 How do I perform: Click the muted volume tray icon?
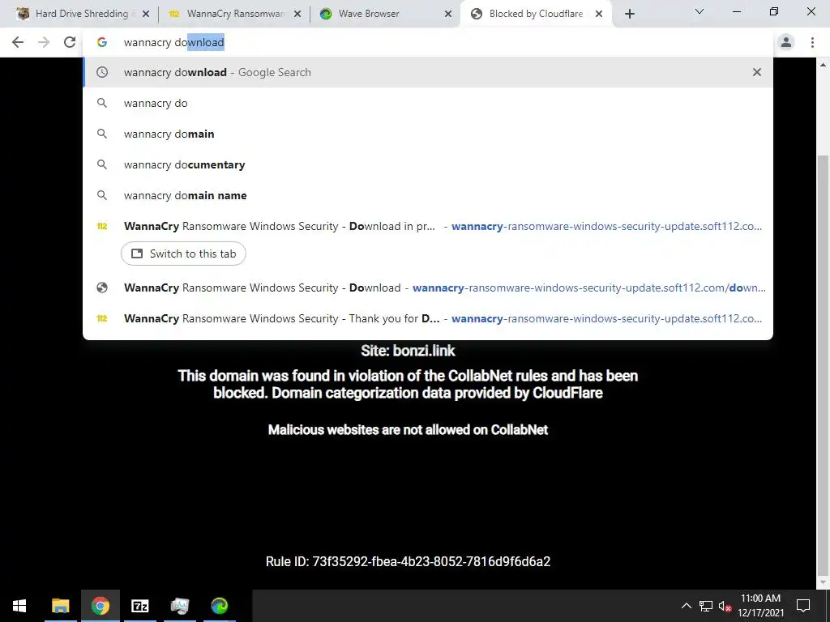tap(725, 606)
